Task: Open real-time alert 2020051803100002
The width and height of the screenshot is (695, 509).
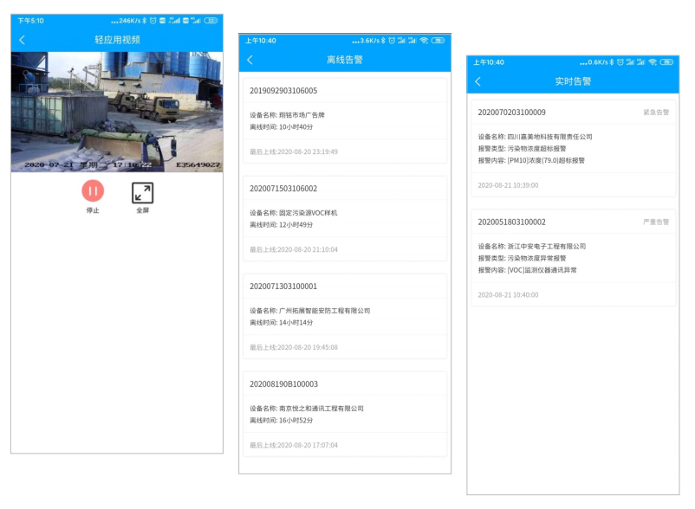Action: click(573, 258)
